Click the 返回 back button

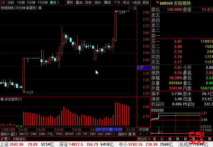pos(145,2)
